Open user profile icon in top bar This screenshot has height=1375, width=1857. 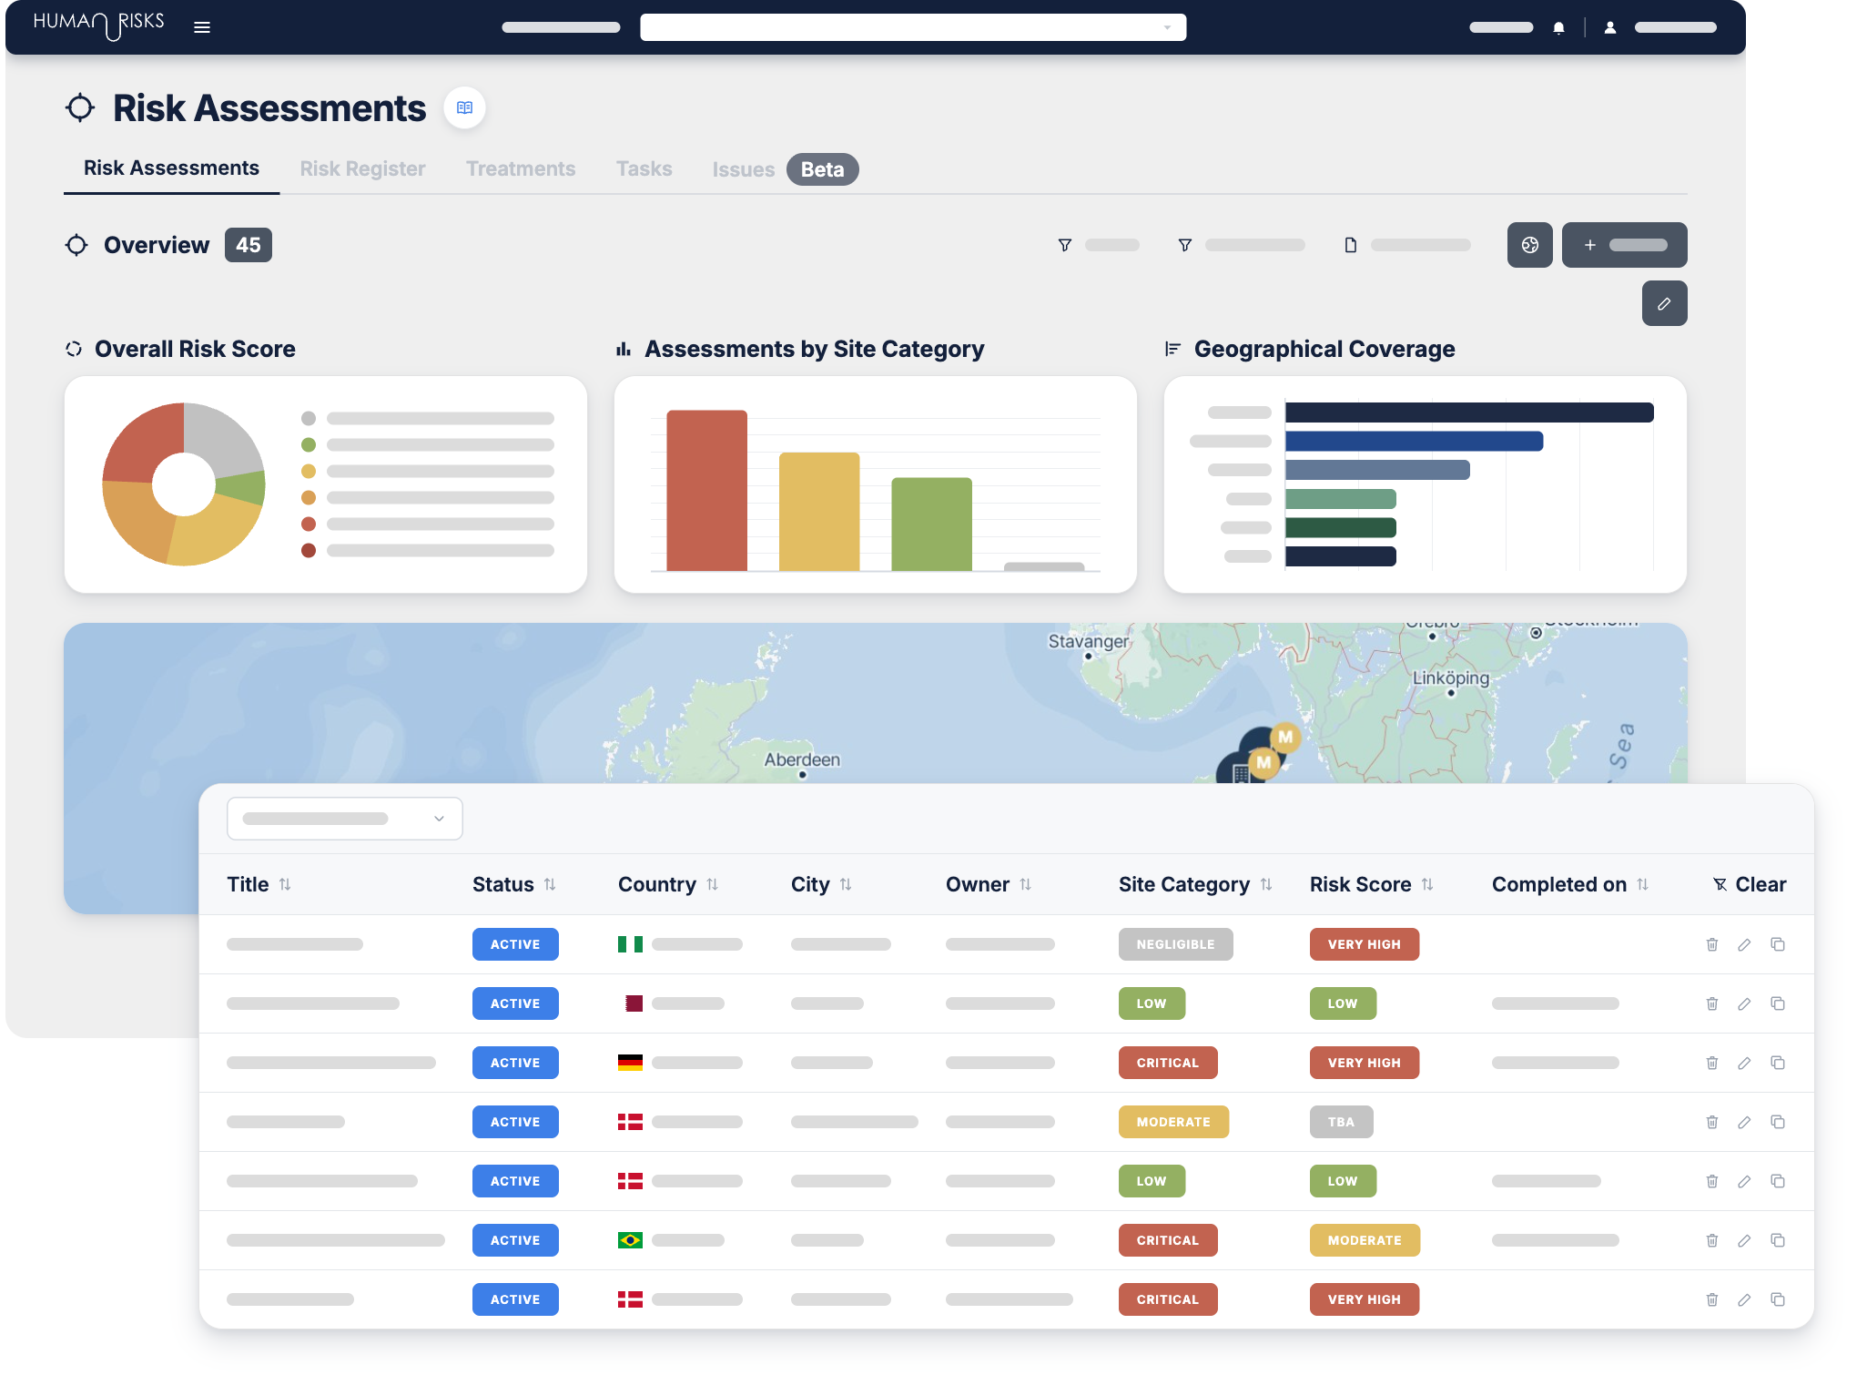click(1609, 28)
